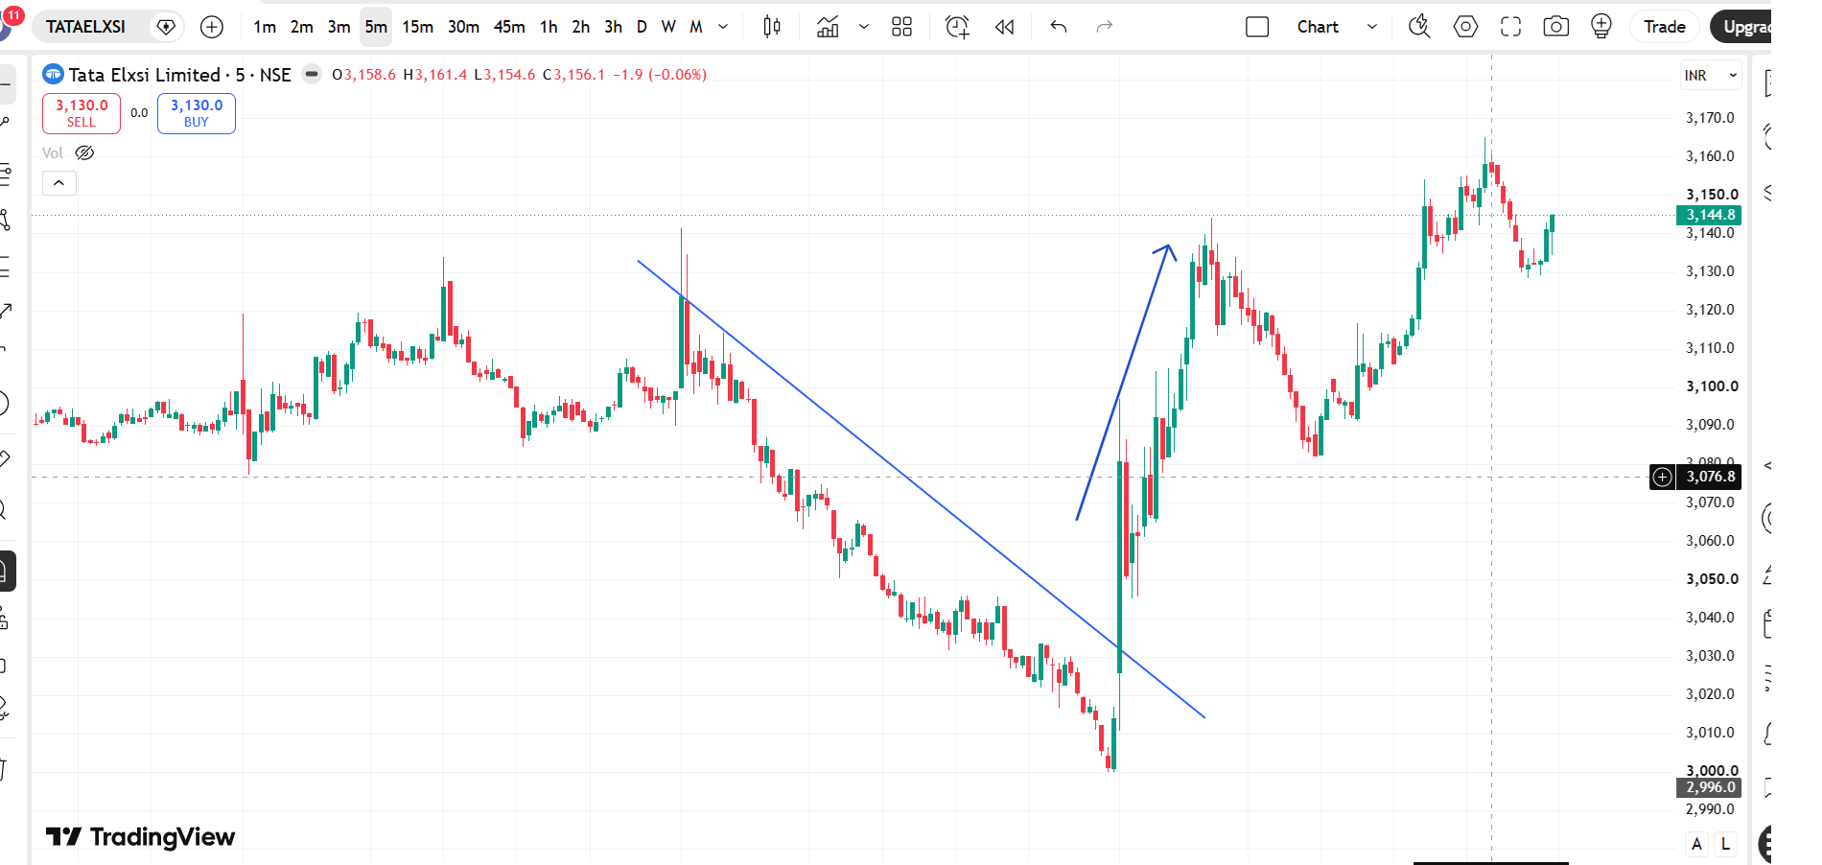The width and height of the screenshot is (1822, 865).
Task: Click the diamond icon in the symbol search box
Action: coord(166,27)
